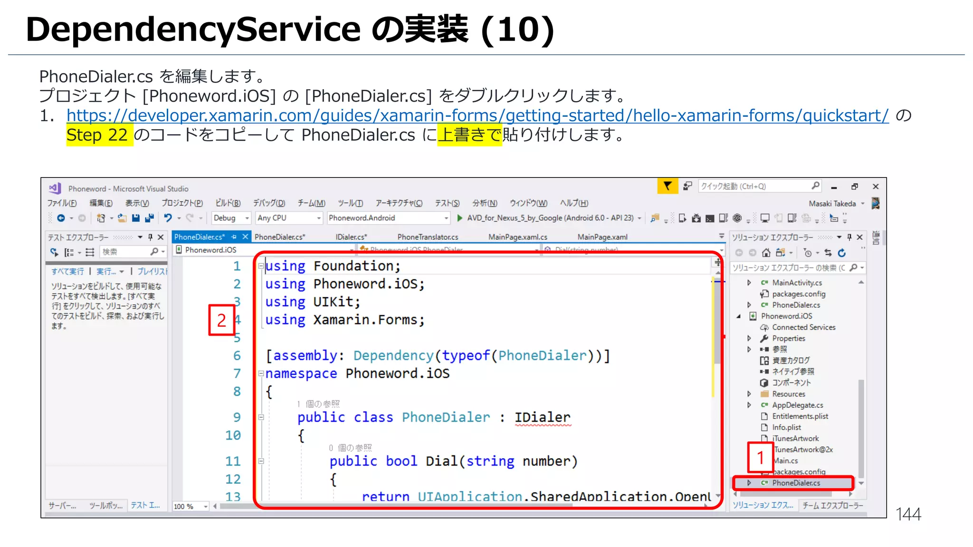Screen dimensions: 973x547
Task: Switch to the チーム エクスプローラー tab
Action: tap(832, 506)
